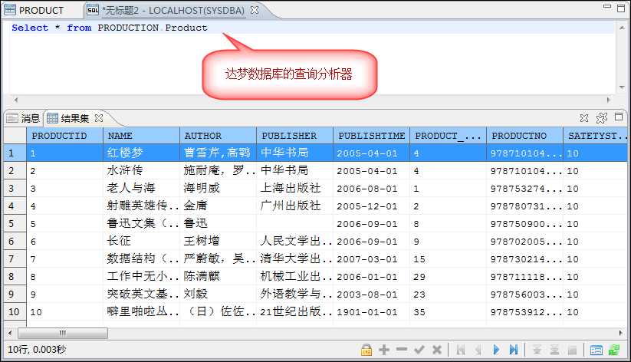
Task: Open the blue form view icon
Action: (596, 350)
